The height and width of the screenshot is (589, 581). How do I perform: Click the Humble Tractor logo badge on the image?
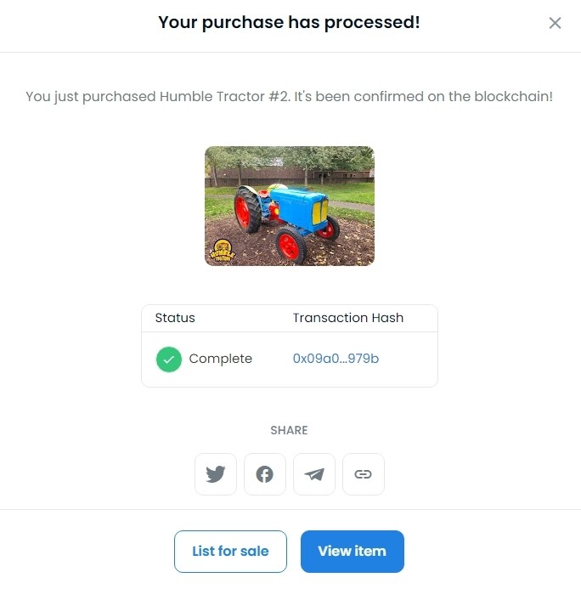pos(223,251)
